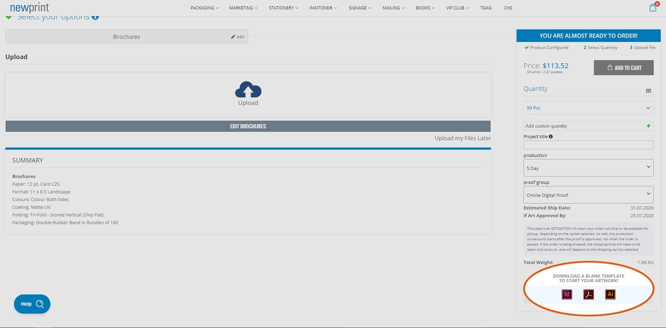The width and height of the screenshot is (666, 328).
Task: Open the shopping cart icon
Action: (653, 7)
